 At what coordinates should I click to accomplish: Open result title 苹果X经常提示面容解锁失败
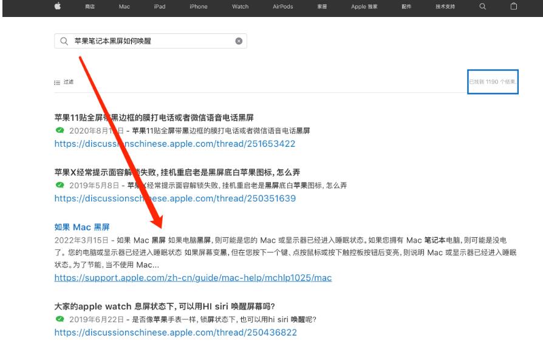click(x=177, y=172)
